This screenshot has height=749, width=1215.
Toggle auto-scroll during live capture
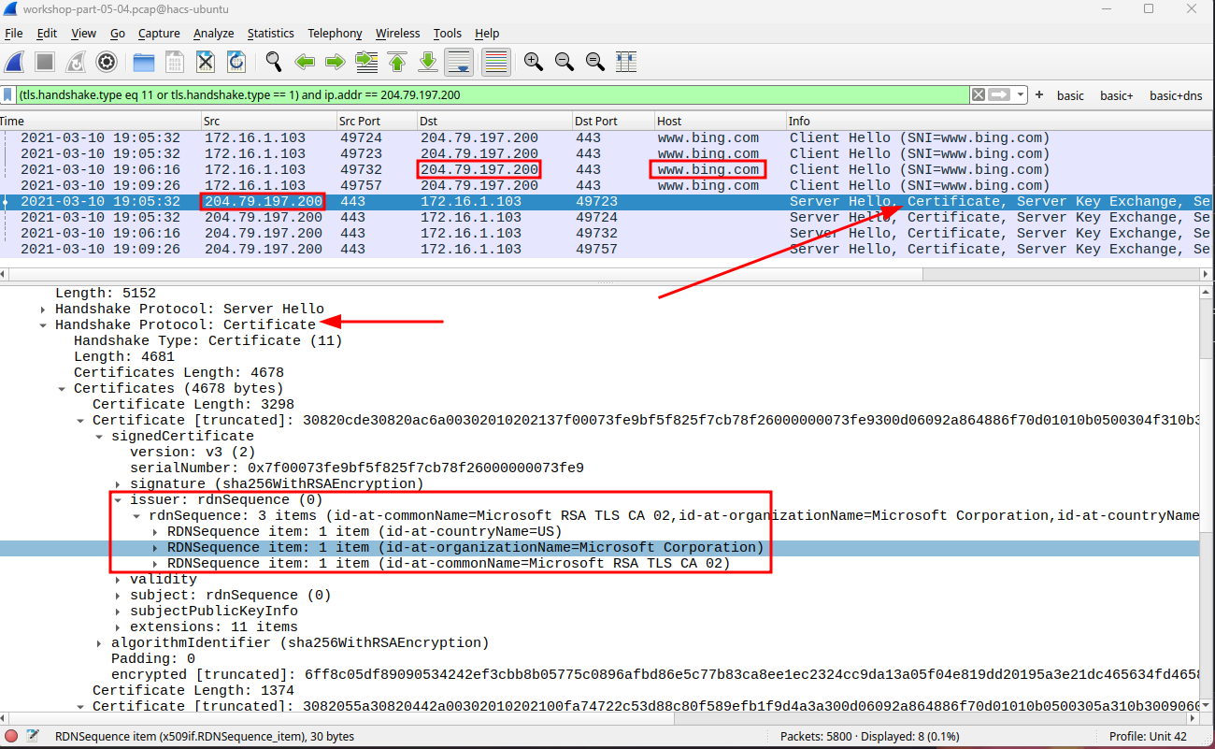459,63
